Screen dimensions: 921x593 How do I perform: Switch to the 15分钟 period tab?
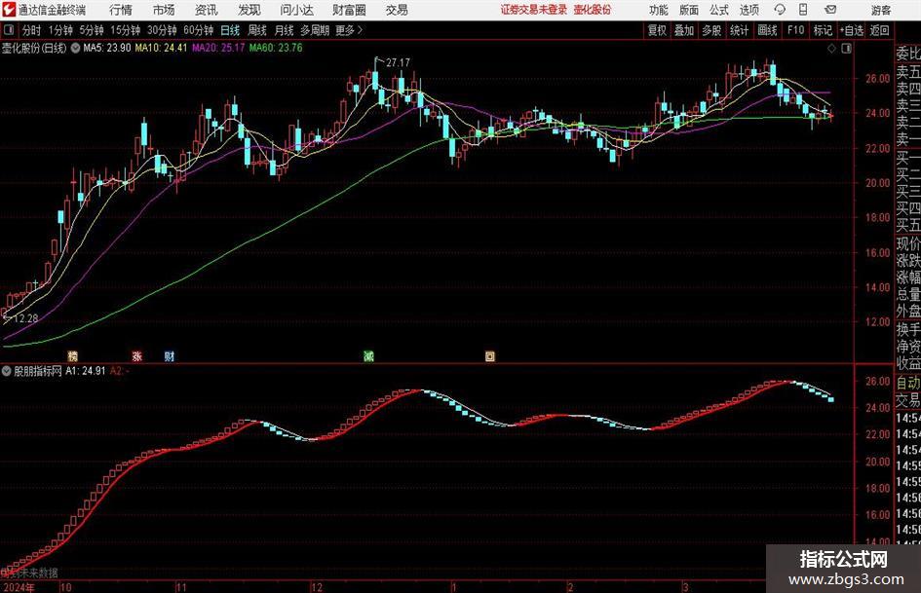(125, 30)
